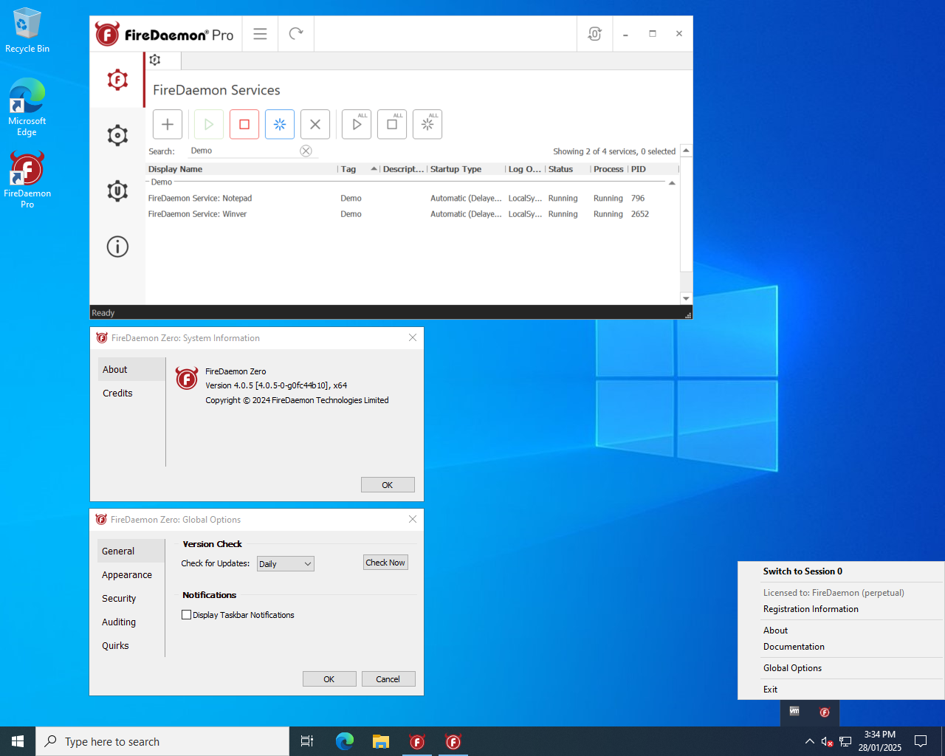Open Windows Start menu
This screenshot has width=945, height=756.
(18, 741)
